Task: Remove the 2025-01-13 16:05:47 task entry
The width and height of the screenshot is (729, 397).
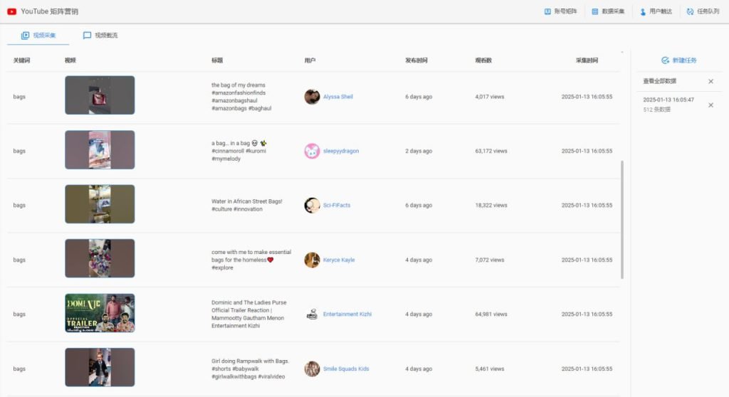Action: tap(711, 105)
